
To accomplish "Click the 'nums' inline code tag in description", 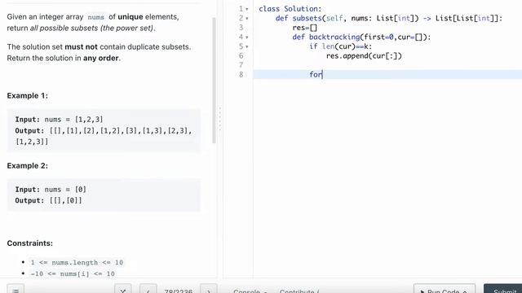I will pyautogui.click(x=96, y=17).
